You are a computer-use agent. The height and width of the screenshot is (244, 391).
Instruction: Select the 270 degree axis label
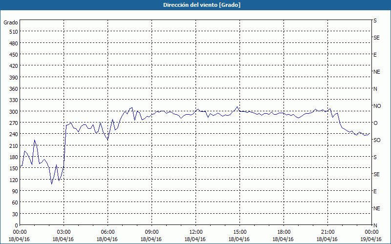point(14,123)
